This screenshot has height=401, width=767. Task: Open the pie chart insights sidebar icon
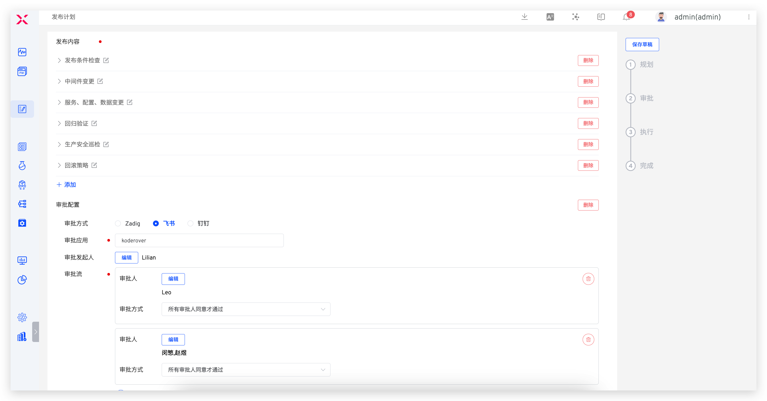point(22,280)
